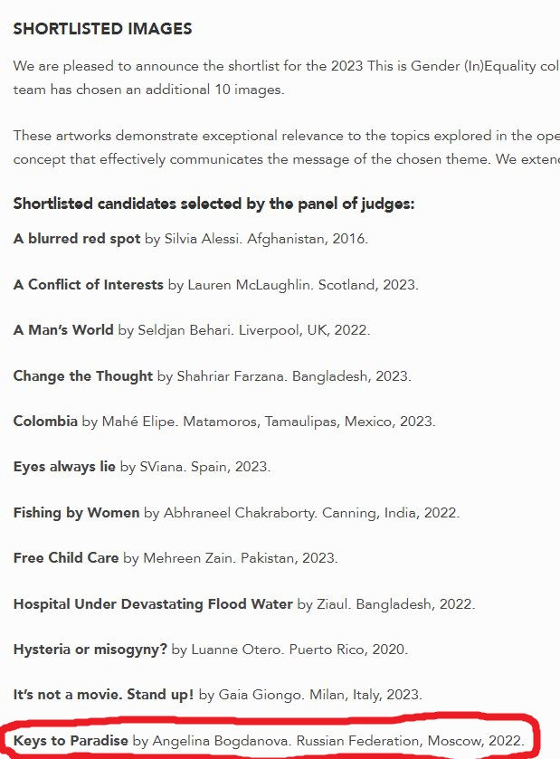Open the 'Free Child Care' entry
This screenshot has width=560, height=759.
pyautogui.click(x=66, y=557)
